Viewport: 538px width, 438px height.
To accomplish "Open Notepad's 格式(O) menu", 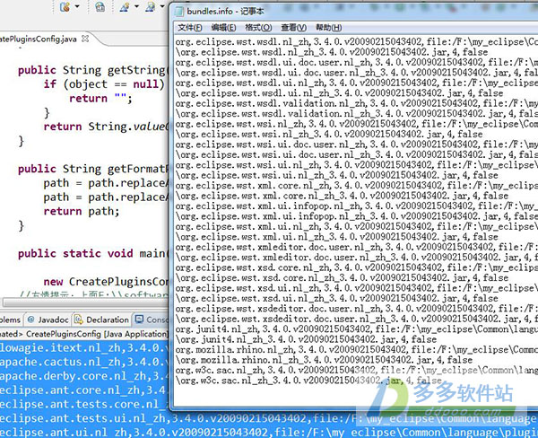I will pos(258,28).
